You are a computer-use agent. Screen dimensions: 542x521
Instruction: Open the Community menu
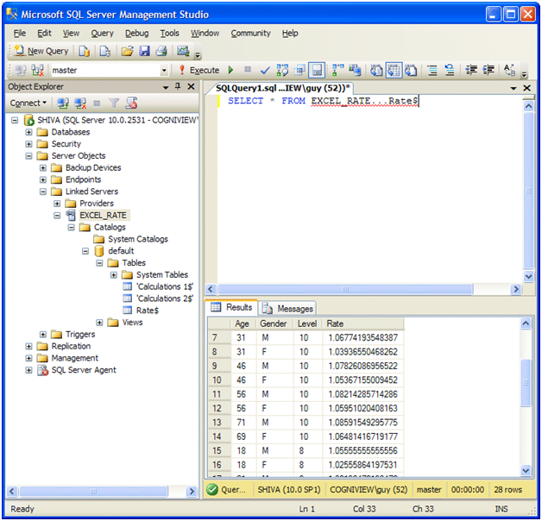(250, 33)
